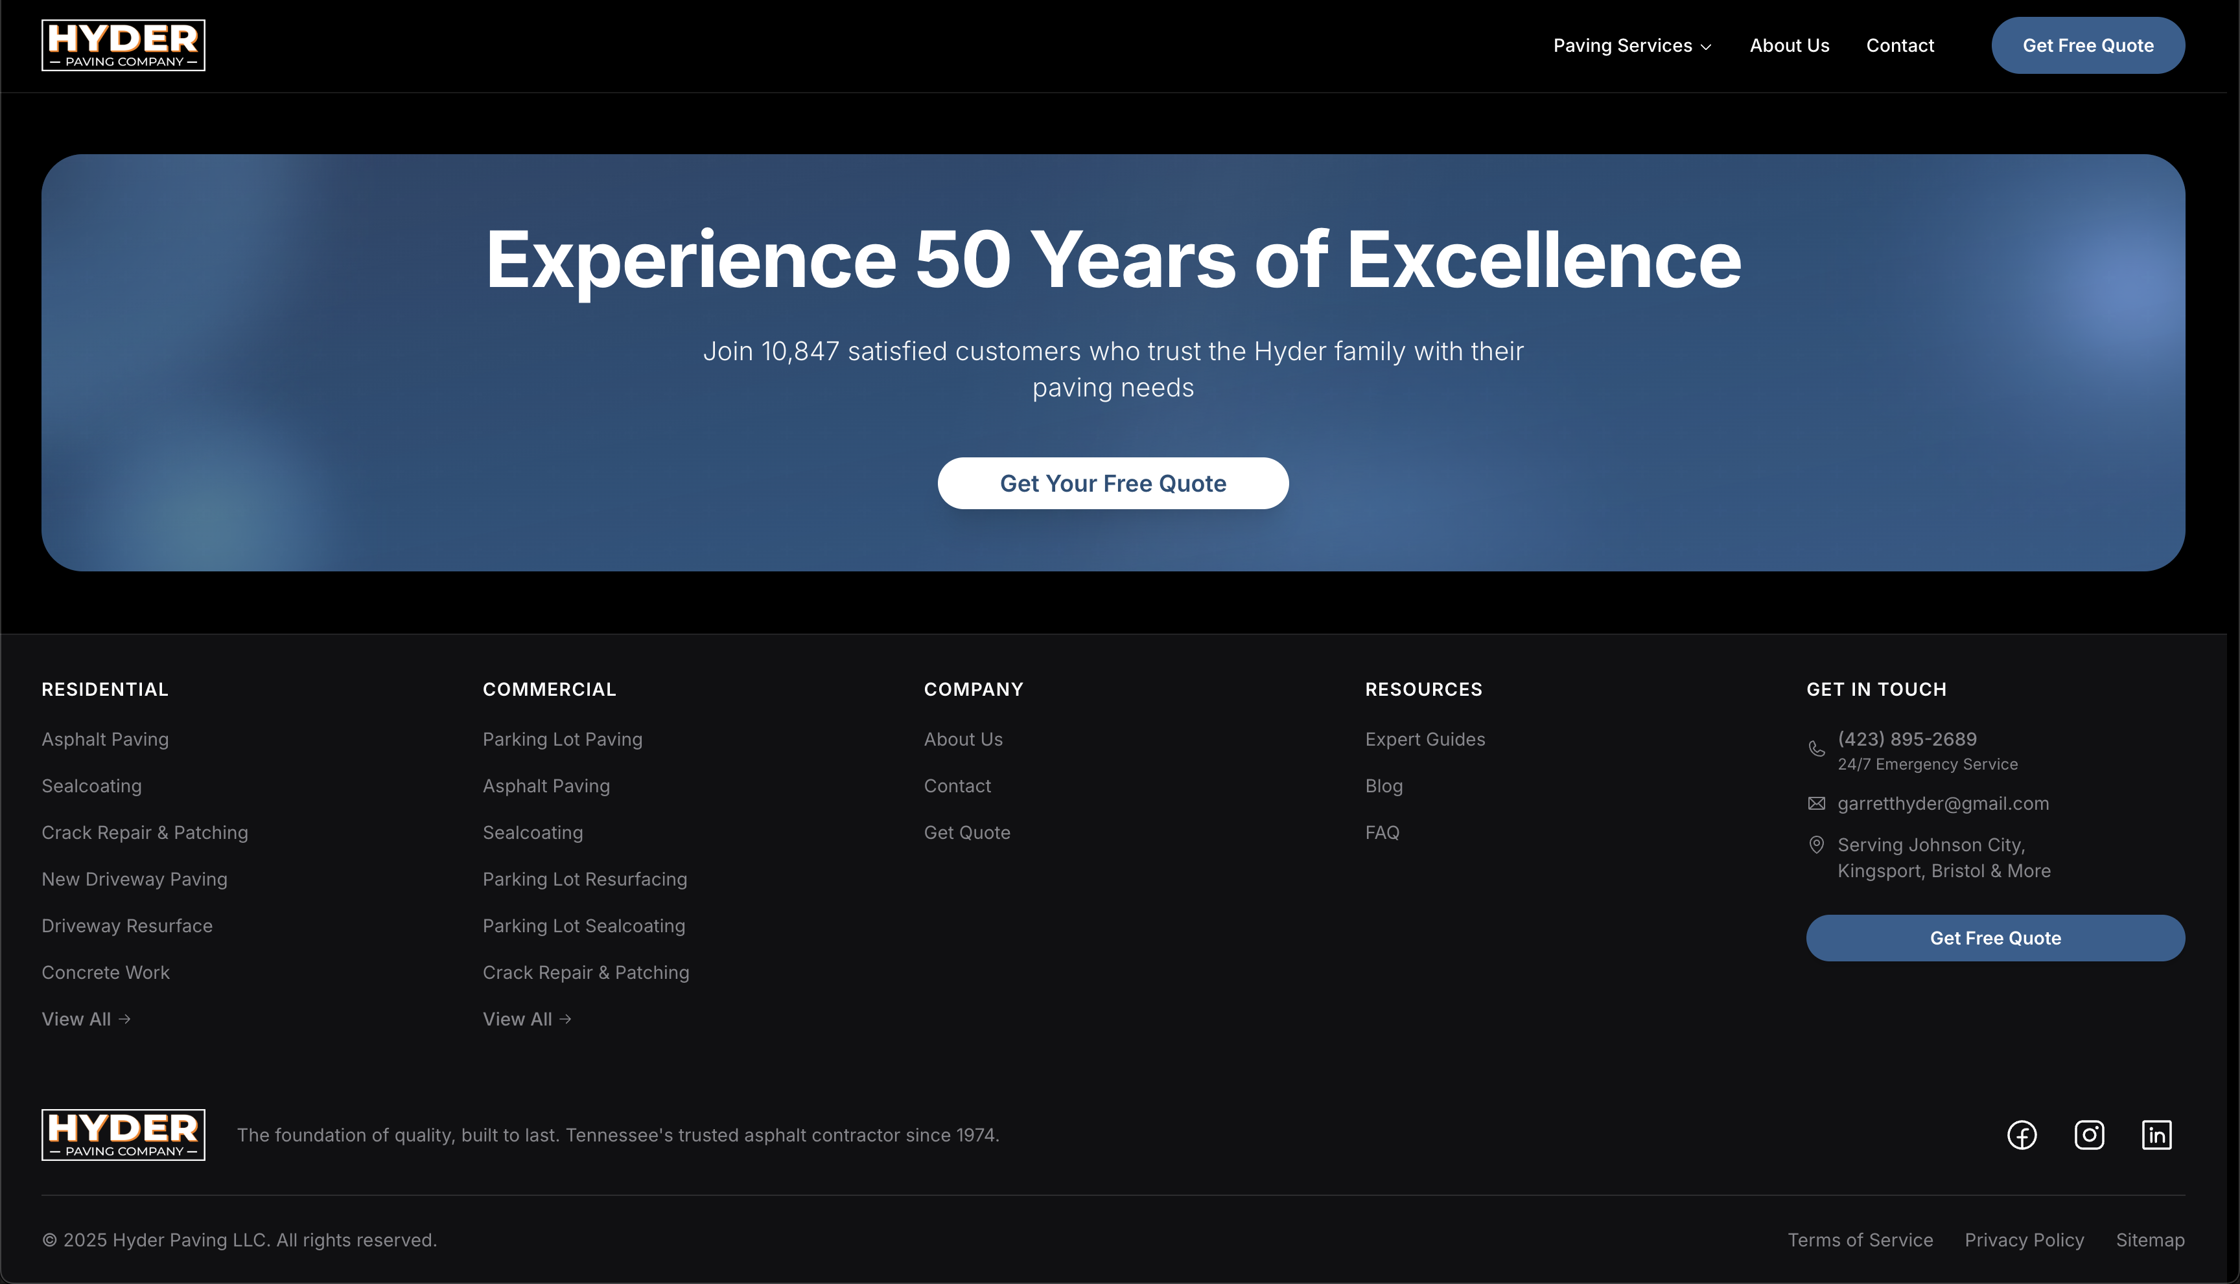Image resolution: width=2240 pixels, height=1284 pixels.
Task: Click the Hyder logo in footer
Action: [x=124, y=1135]
